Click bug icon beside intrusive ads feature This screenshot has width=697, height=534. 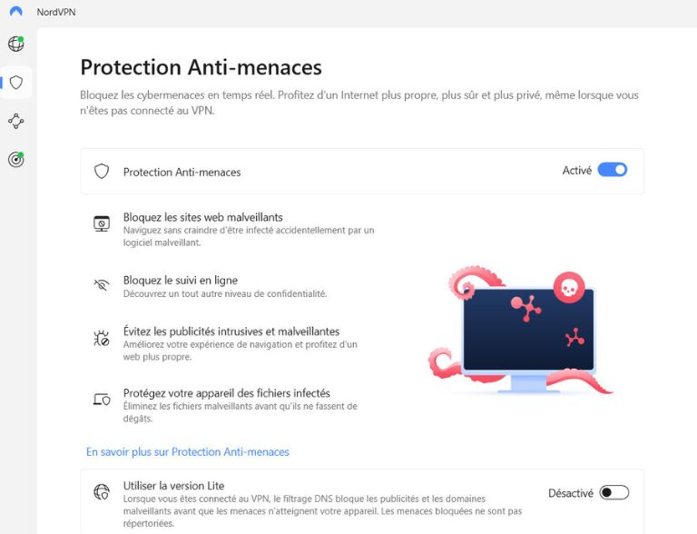click(x=102, y=338)
